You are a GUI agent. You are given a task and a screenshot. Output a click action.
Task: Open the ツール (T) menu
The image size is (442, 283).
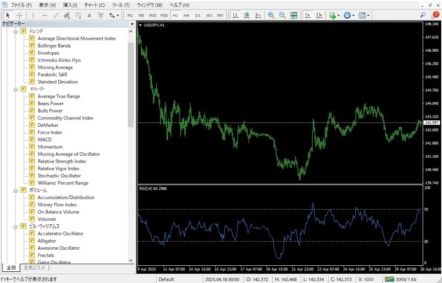pyautogui.click(x=121, y=5)
